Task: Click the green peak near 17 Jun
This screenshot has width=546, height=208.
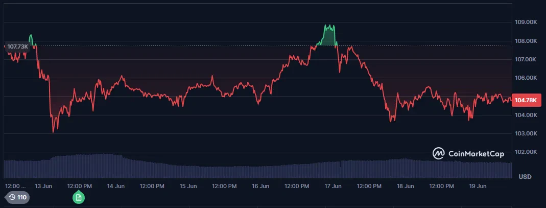Action: [x=328, y=34]
